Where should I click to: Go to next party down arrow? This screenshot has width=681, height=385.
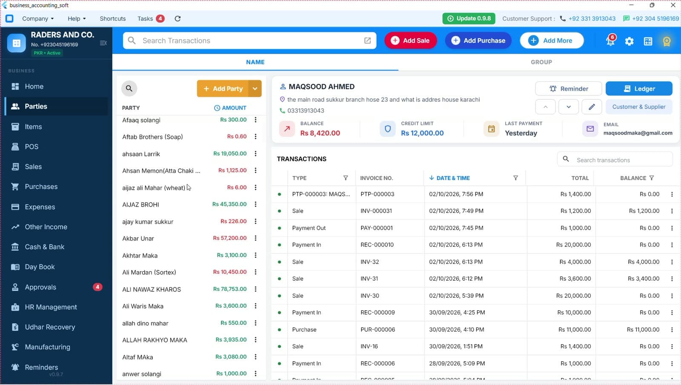tap(569, 107)
